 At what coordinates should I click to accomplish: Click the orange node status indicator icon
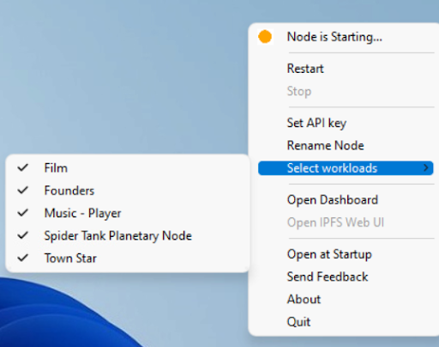(265, 37)
